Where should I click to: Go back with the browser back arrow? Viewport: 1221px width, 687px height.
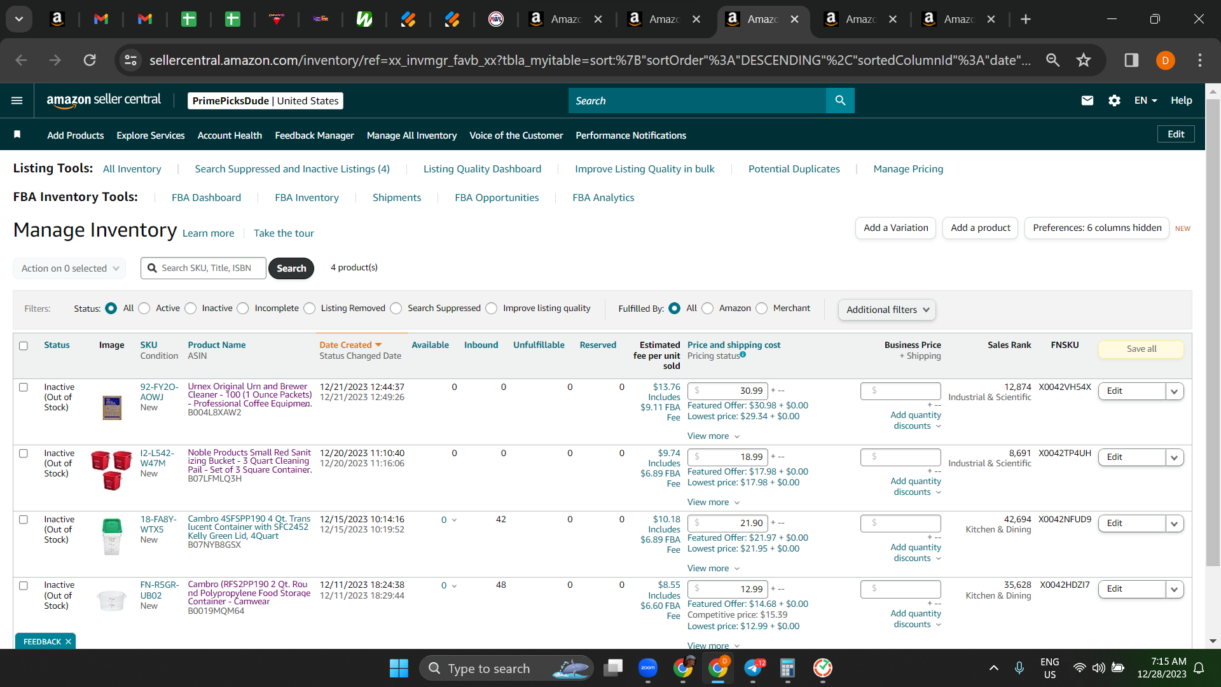21,60
